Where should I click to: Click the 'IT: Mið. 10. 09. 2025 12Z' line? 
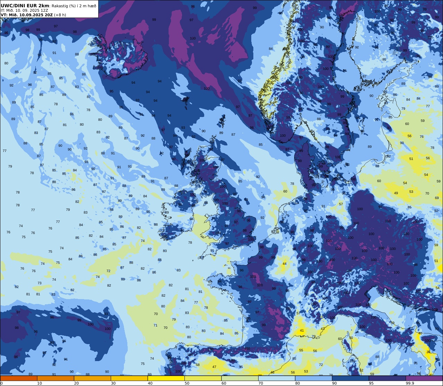click(24, 10)
